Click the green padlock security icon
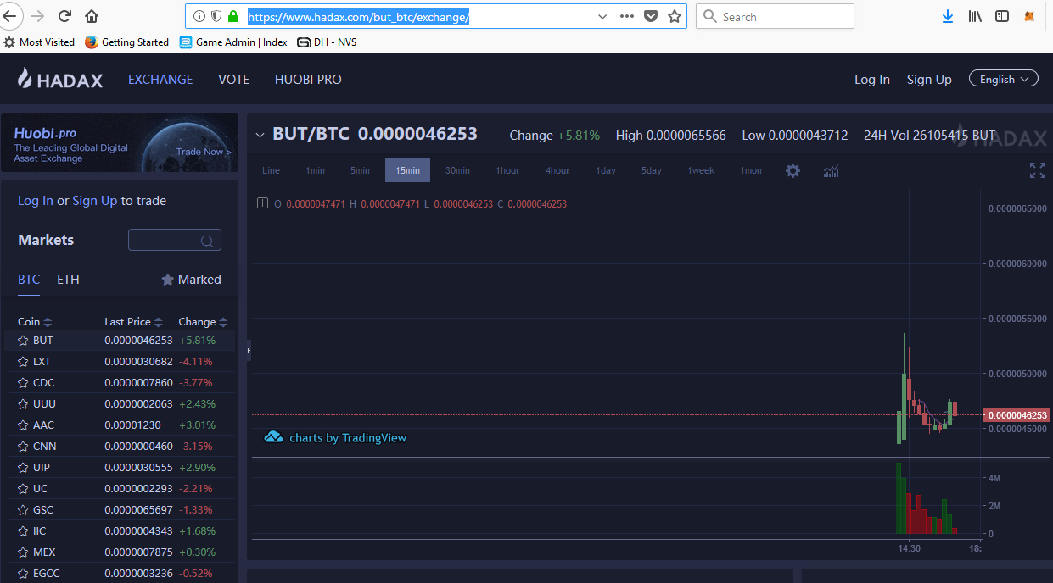 233,16
